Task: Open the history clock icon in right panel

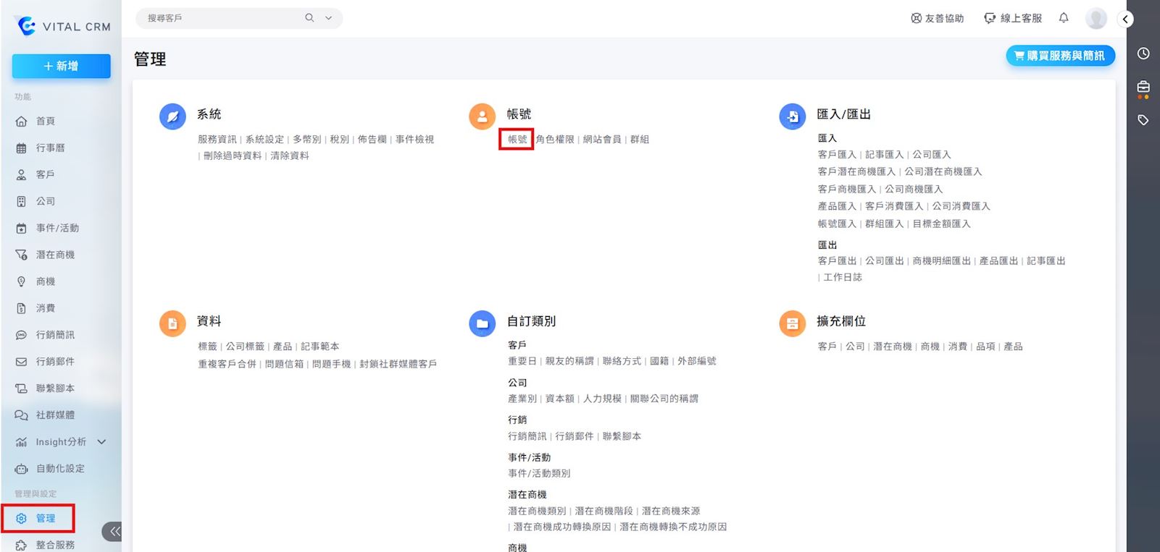Action: click(x=1143, y=54)
